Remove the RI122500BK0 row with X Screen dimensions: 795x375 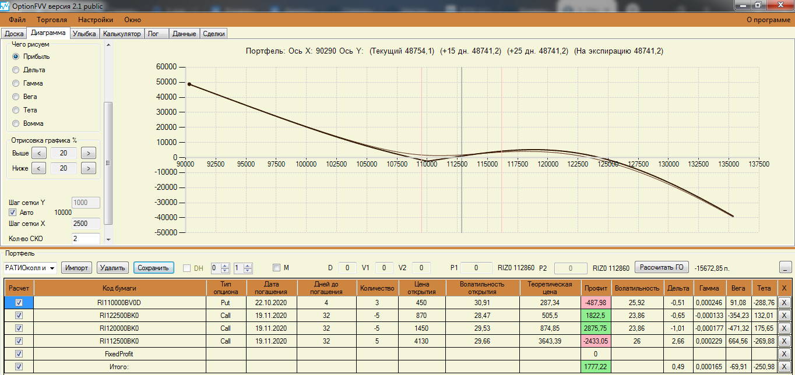[784, 316]
